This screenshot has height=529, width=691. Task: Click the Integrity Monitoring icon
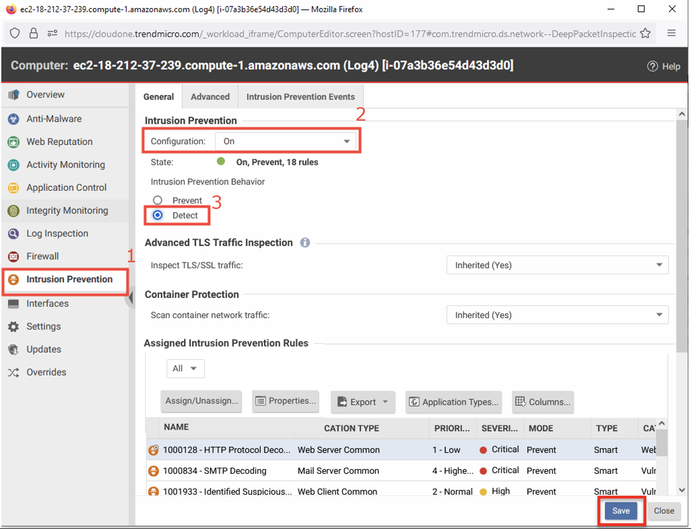[13, 211]
